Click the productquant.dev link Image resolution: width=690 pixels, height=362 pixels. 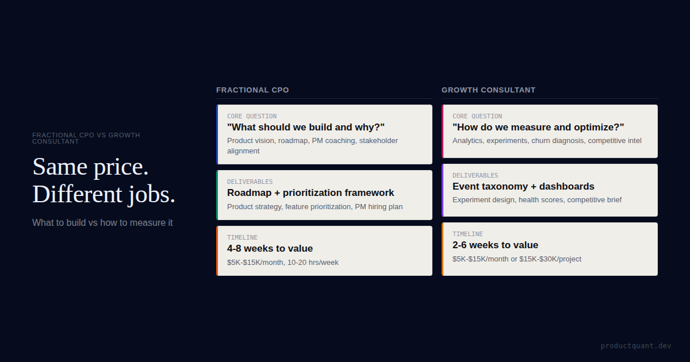[x=636, y=346]
